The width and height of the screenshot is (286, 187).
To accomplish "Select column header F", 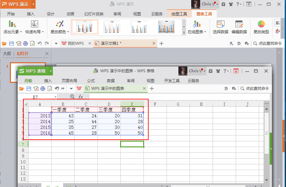I will (155, 104).
